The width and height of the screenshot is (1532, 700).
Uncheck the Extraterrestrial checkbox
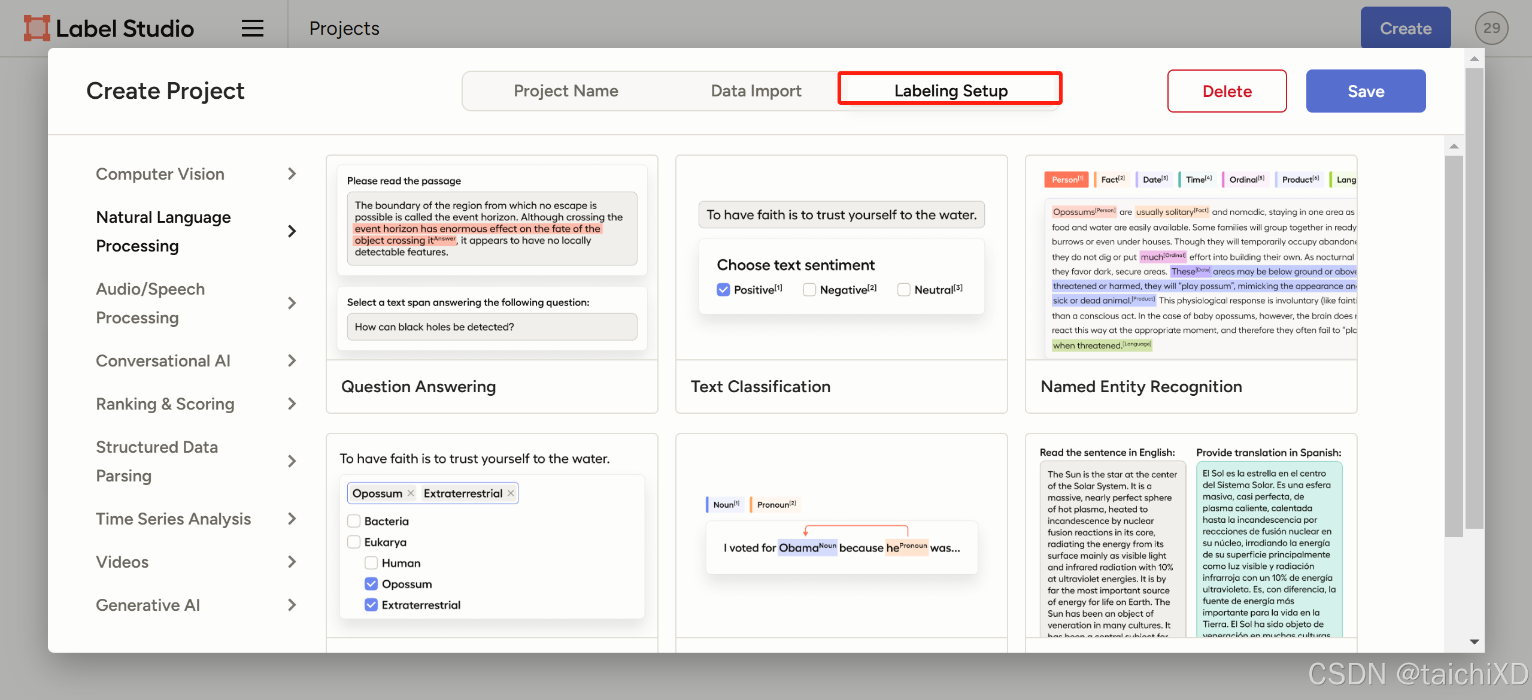click(371, 605)
